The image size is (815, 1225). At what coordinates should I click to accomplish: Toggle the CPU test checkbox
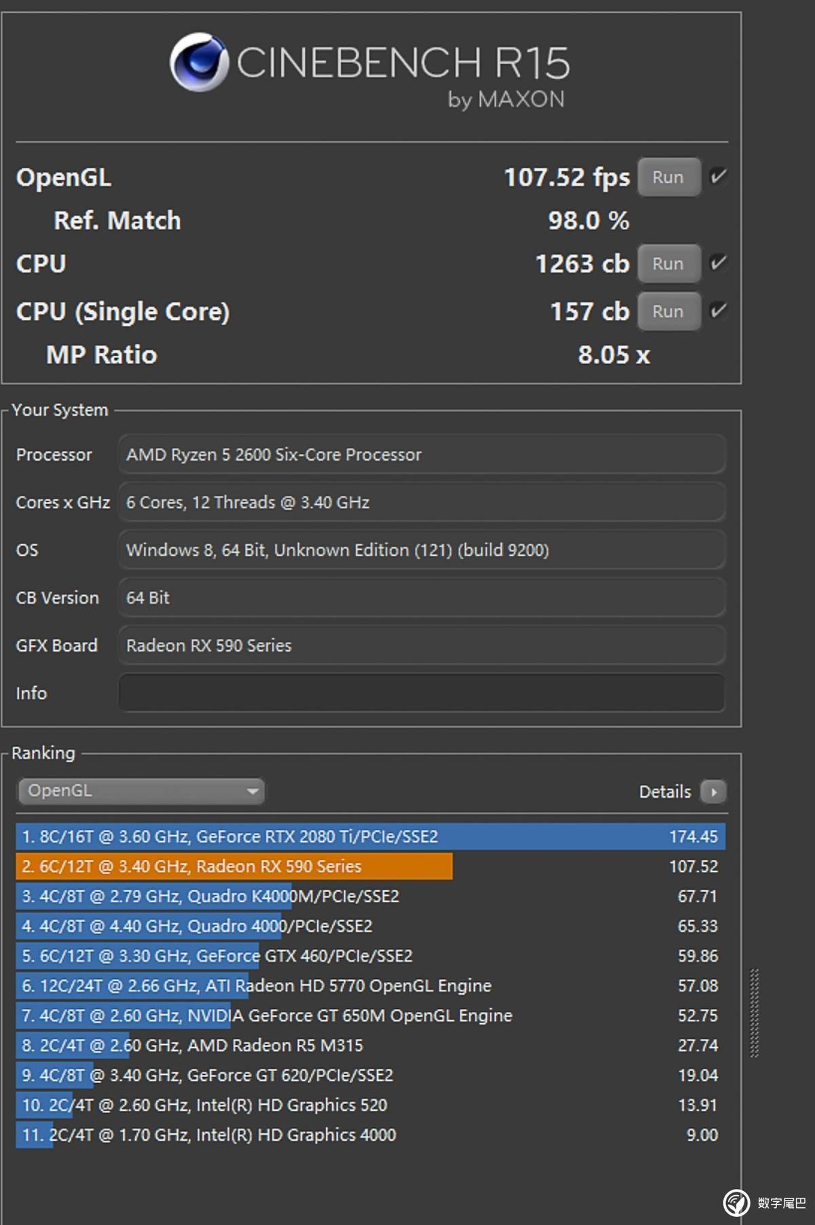tap(718, 263)
